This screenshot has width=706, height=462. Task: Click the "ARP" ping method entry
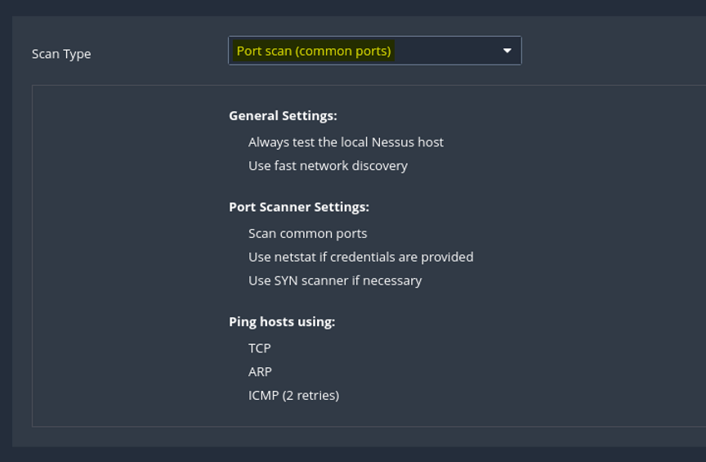pyautogui.click(x=260, y=372)
